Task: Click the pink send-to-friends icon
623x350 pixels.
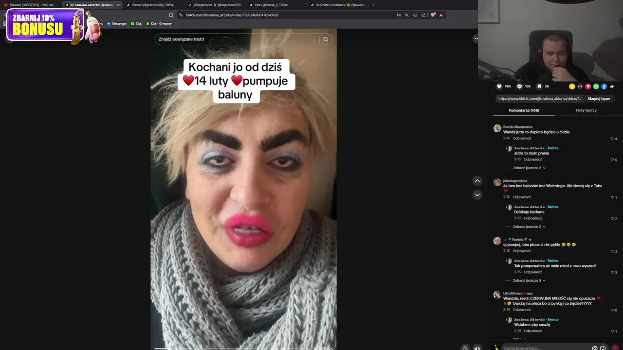Action: pyautogui.click(x=588, y=87)
